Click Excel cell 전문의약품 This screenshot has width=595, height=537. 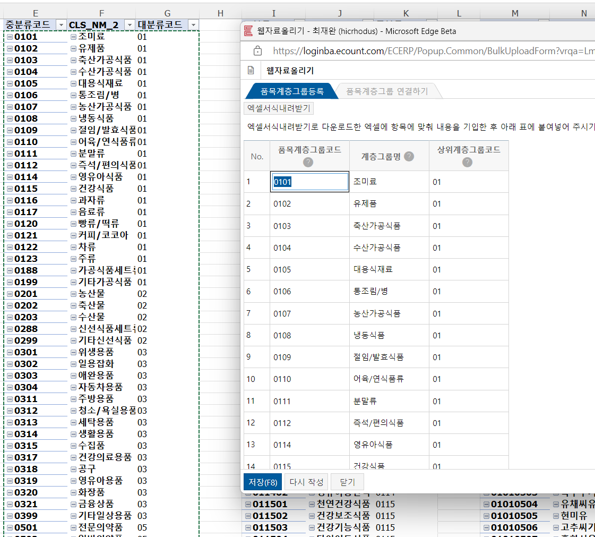point(102,528)
